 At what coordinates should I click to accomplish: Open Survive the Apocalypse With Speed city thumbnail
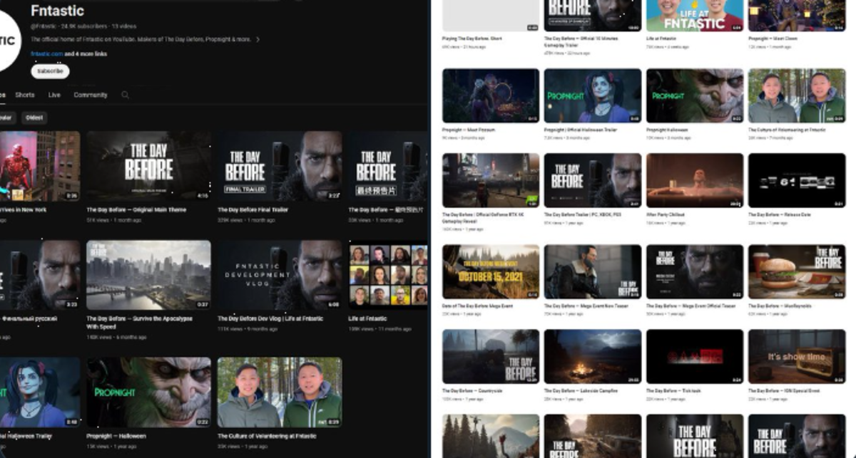[x=148, y=275]
